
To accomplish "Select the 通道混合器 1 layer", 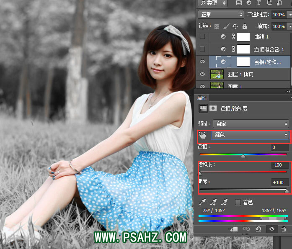I will click(269, 49).
